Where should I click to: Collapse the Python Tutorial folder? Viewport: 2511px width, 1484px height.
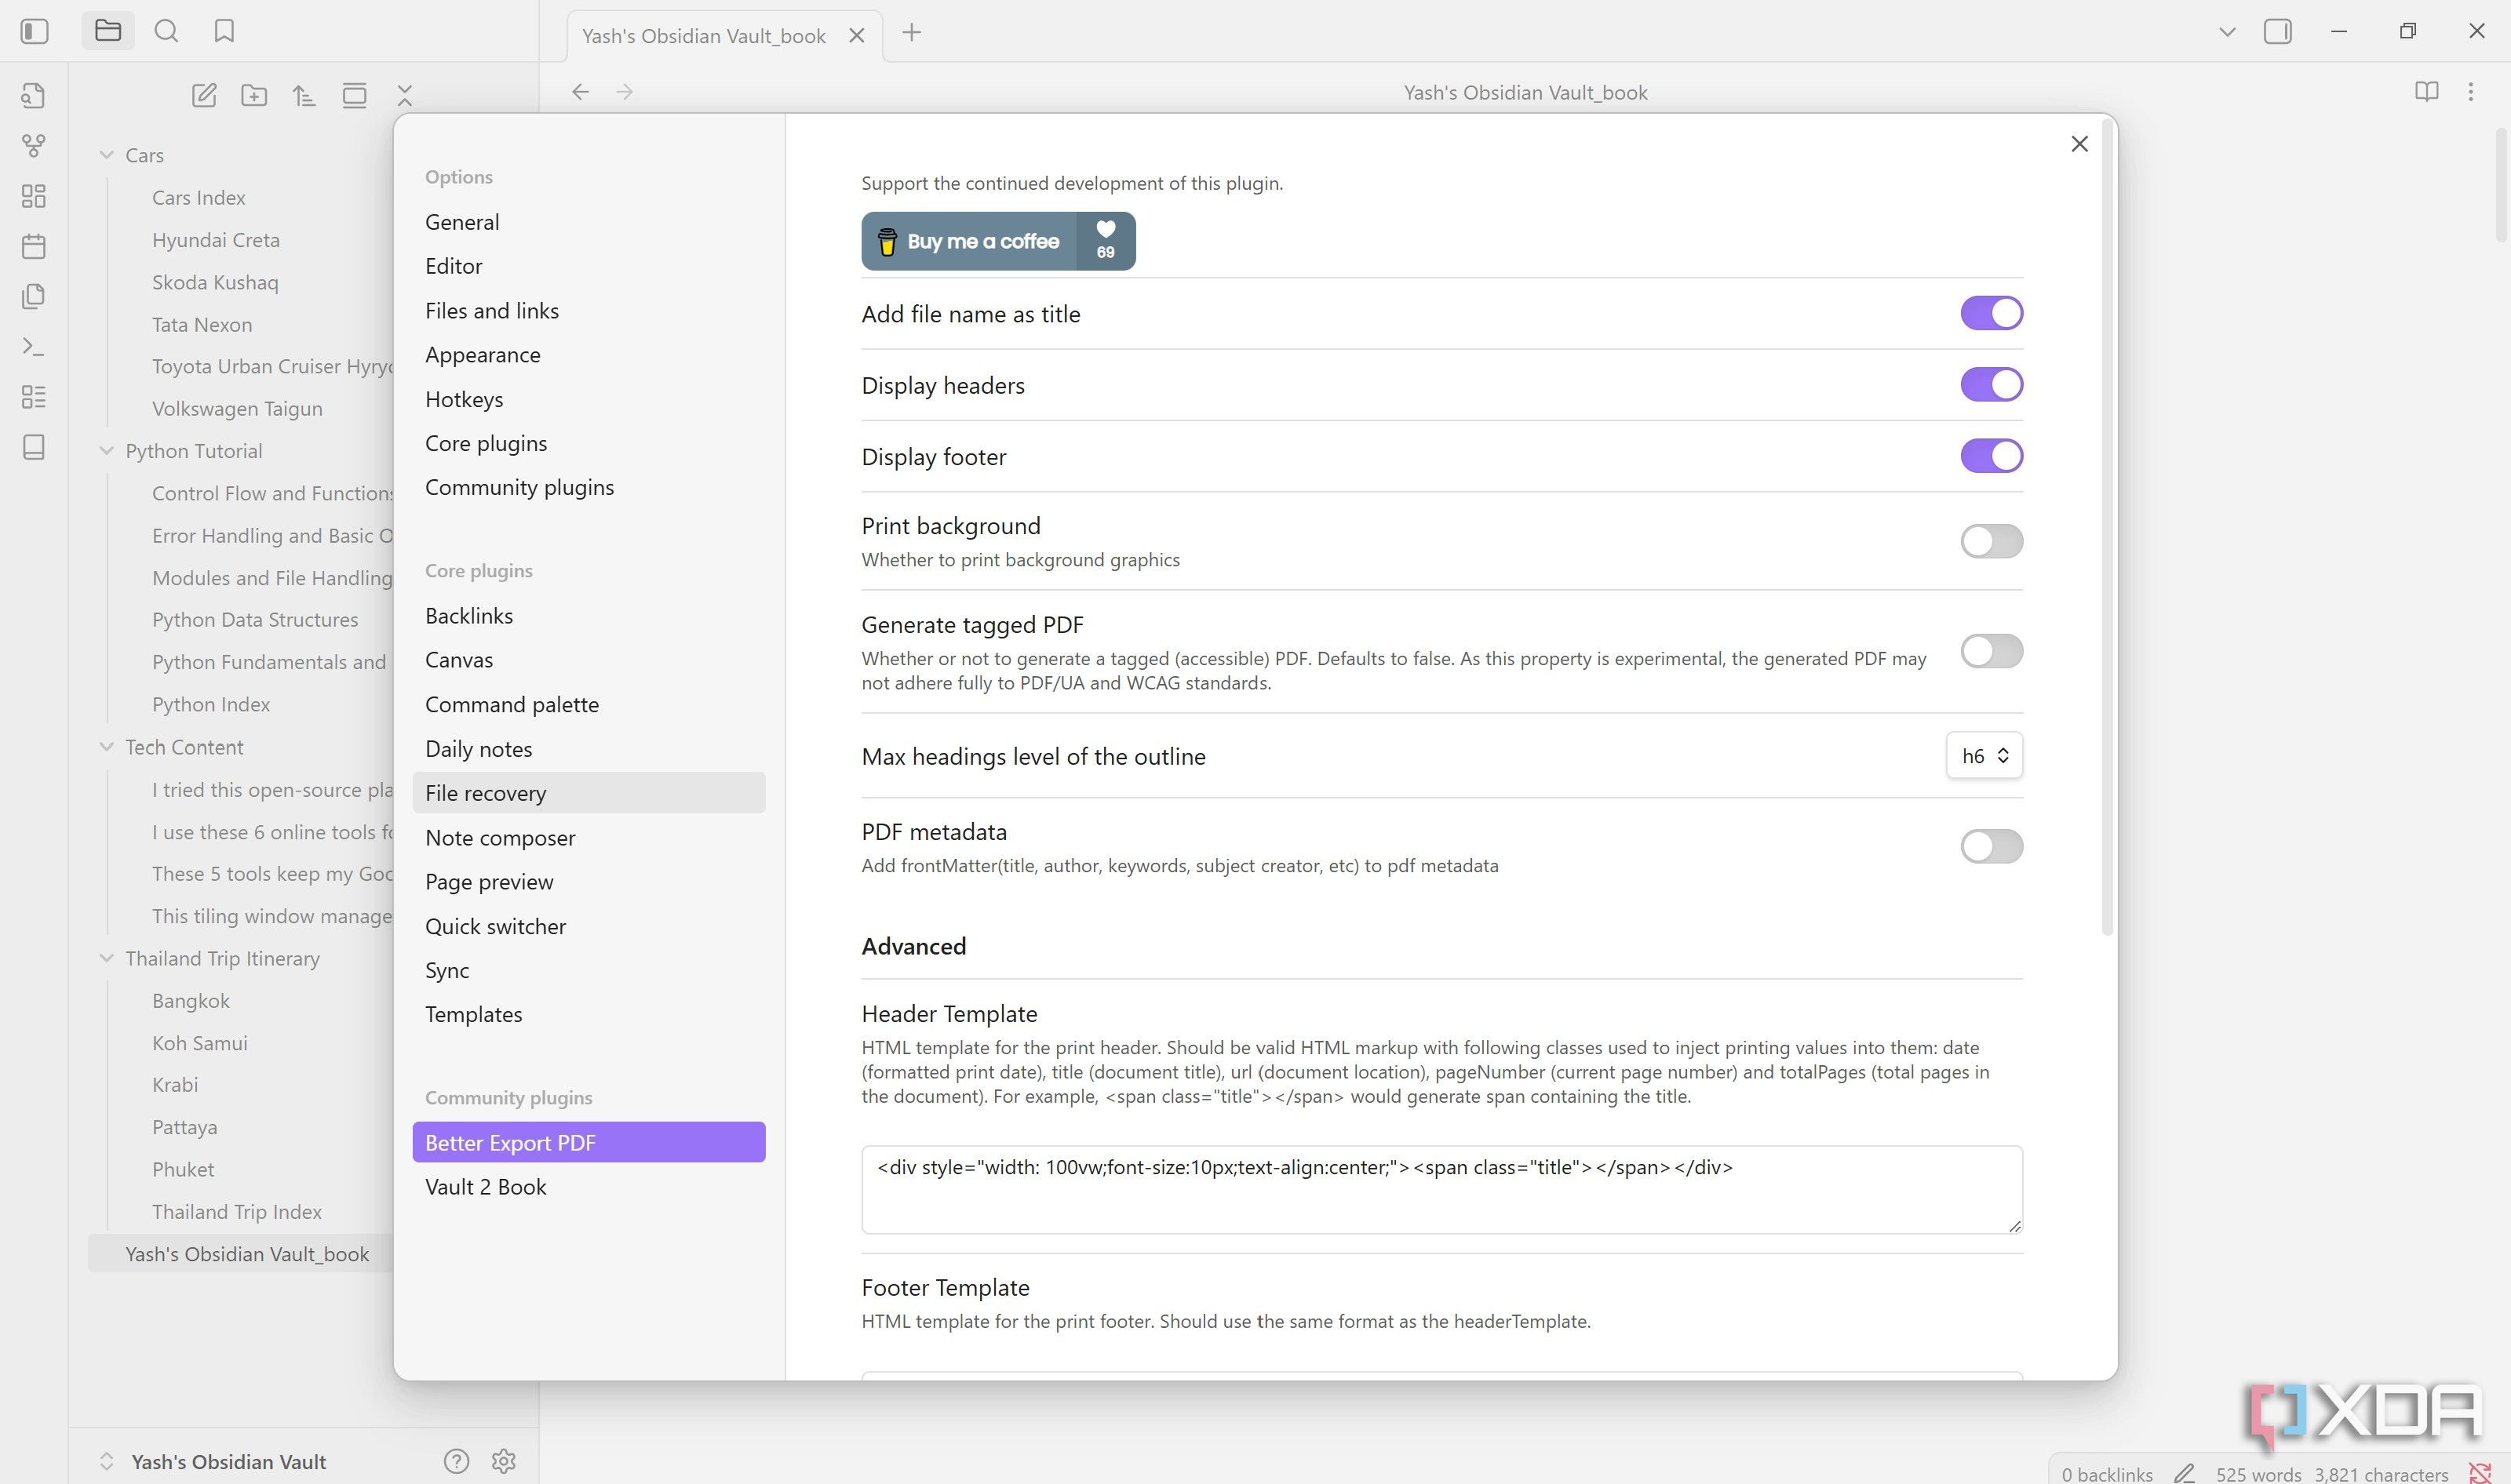tap(106, 451)
